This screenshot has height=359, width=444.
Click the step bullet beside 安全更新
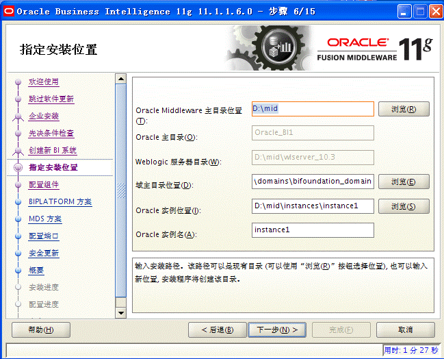click(x=18, y=253)
